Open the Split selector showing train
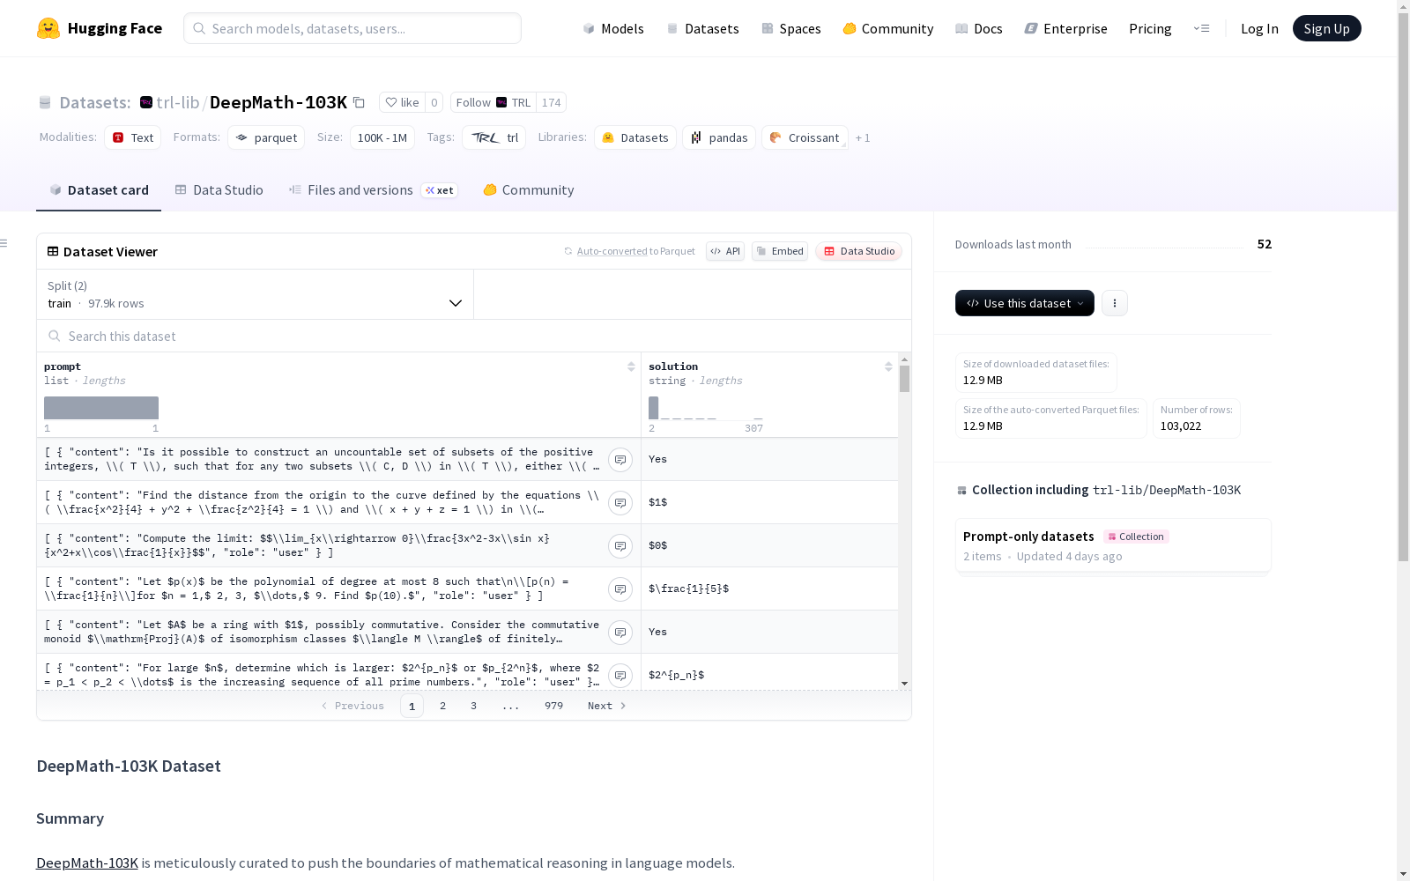The image size is (1410, 881). coord(255,294)
